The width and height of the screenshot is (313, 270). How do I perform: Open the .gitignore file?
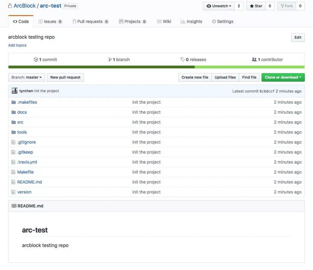coord(27,142)
